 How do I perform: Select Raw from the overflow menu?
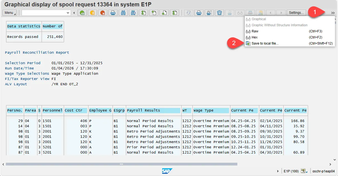click(x=290, y=31)
